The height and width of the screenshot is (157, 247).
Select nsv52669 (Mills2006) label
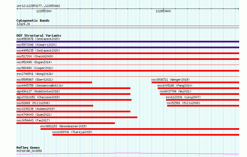click(x=33, y=103)
